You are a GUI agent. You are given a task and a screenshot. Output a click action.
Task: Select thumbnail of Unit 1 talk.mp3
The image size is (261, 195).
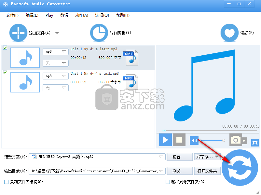coord(25,82)
